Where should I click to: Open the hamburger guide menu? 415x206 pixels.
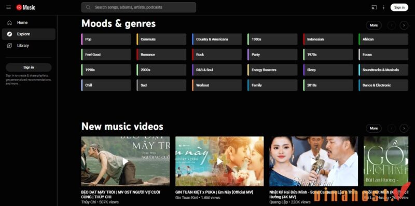coord(8,7)
